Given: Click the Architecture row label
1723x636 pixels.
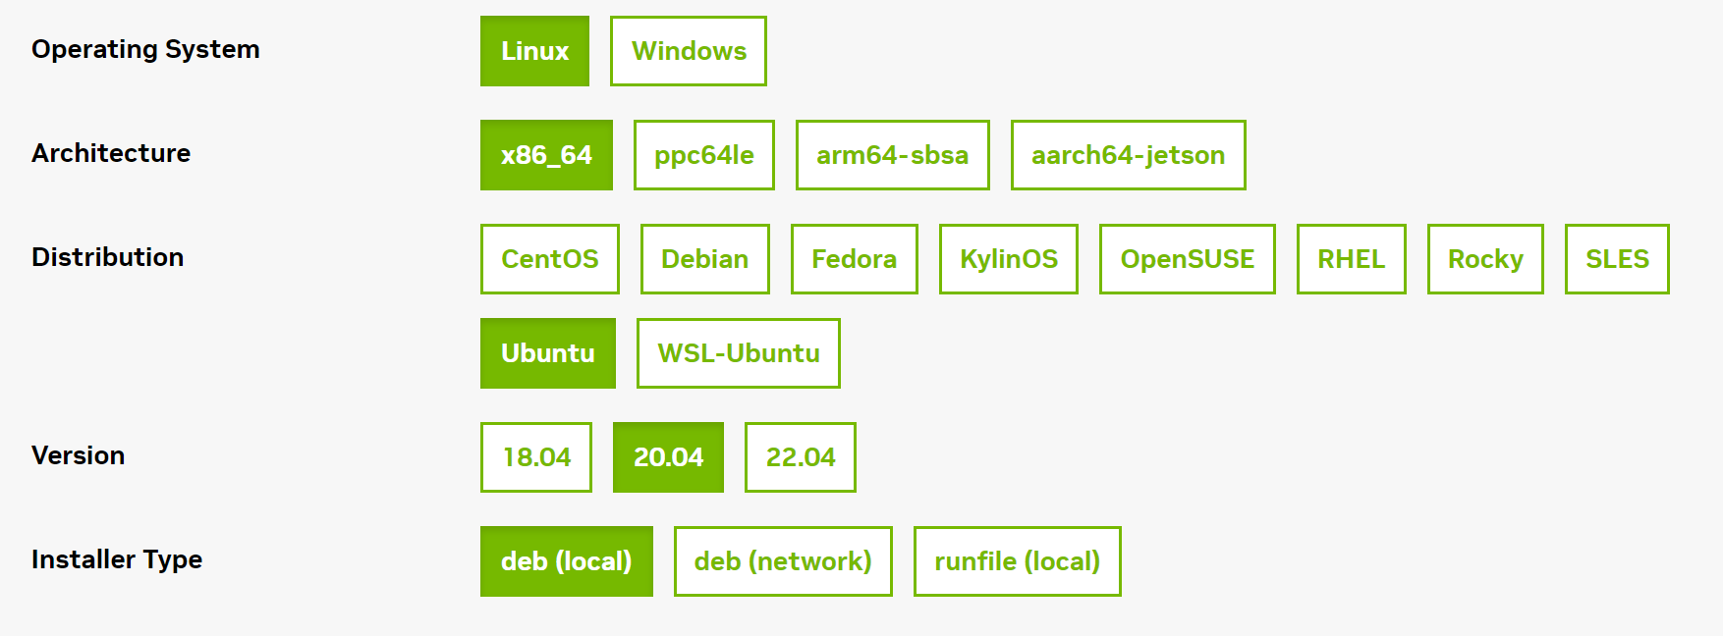Looking at the screenshot, I should [111, 153].
